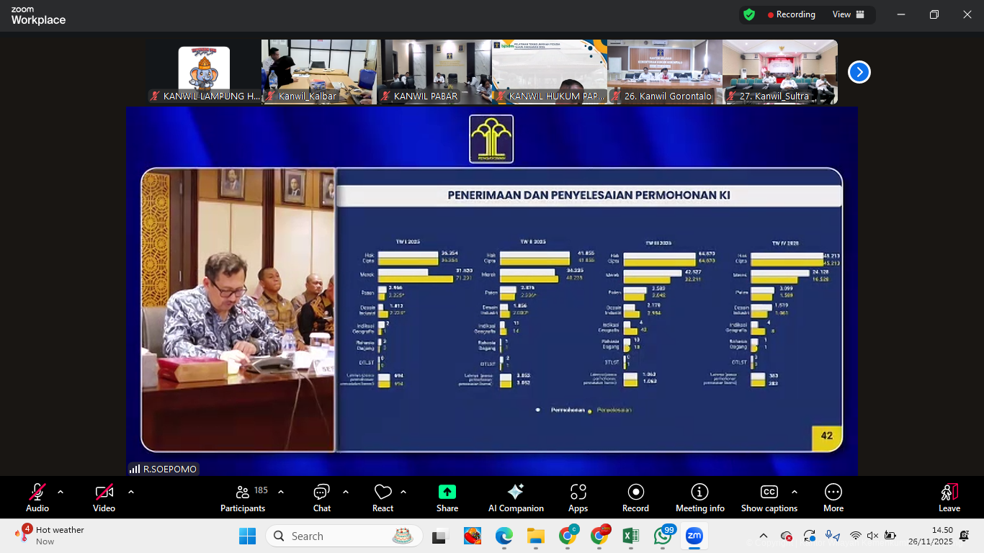Screen dimensions: 984x553
Task: Expand the caption options arrow beside Show captions
Action: [794, 492]
